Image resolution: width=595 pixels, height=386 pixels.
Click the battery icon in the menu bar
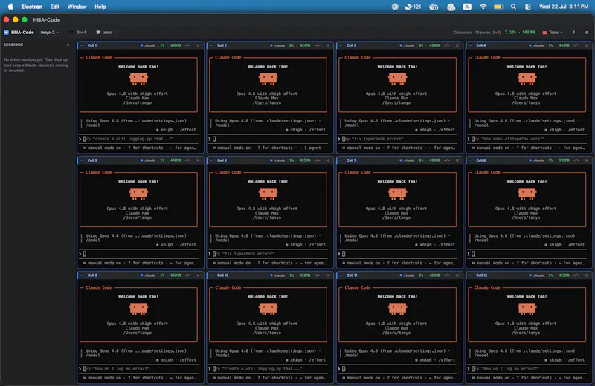click(x=498, y=7)
